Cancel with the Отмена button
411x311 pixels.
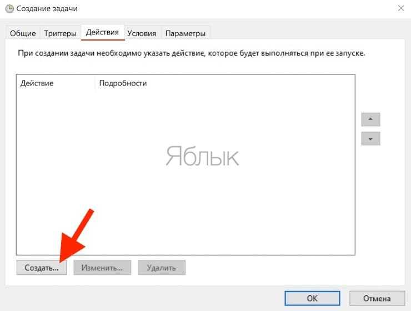tap(377, 298)
